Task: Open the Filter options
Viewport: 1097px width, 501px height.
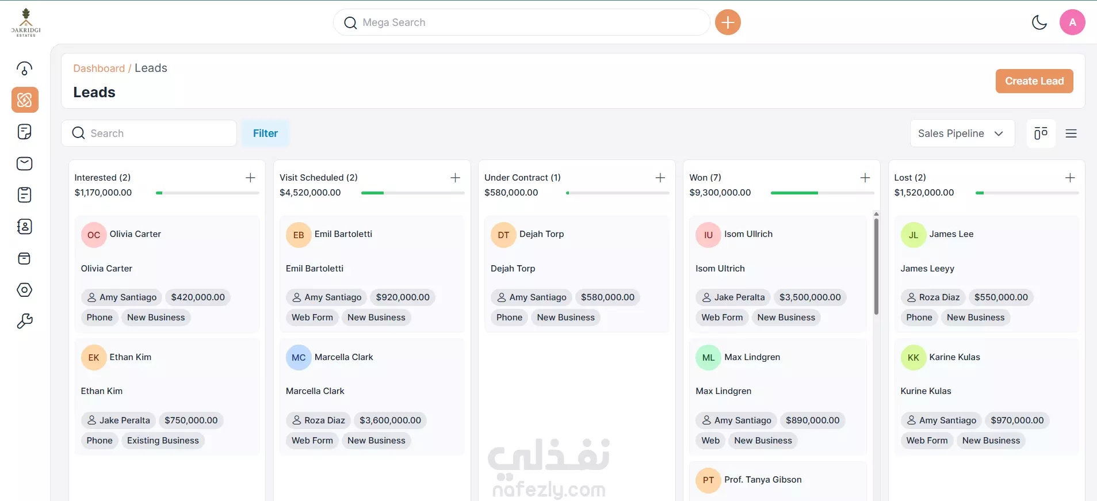Action: pyautogui.click(x=265, y=133)
